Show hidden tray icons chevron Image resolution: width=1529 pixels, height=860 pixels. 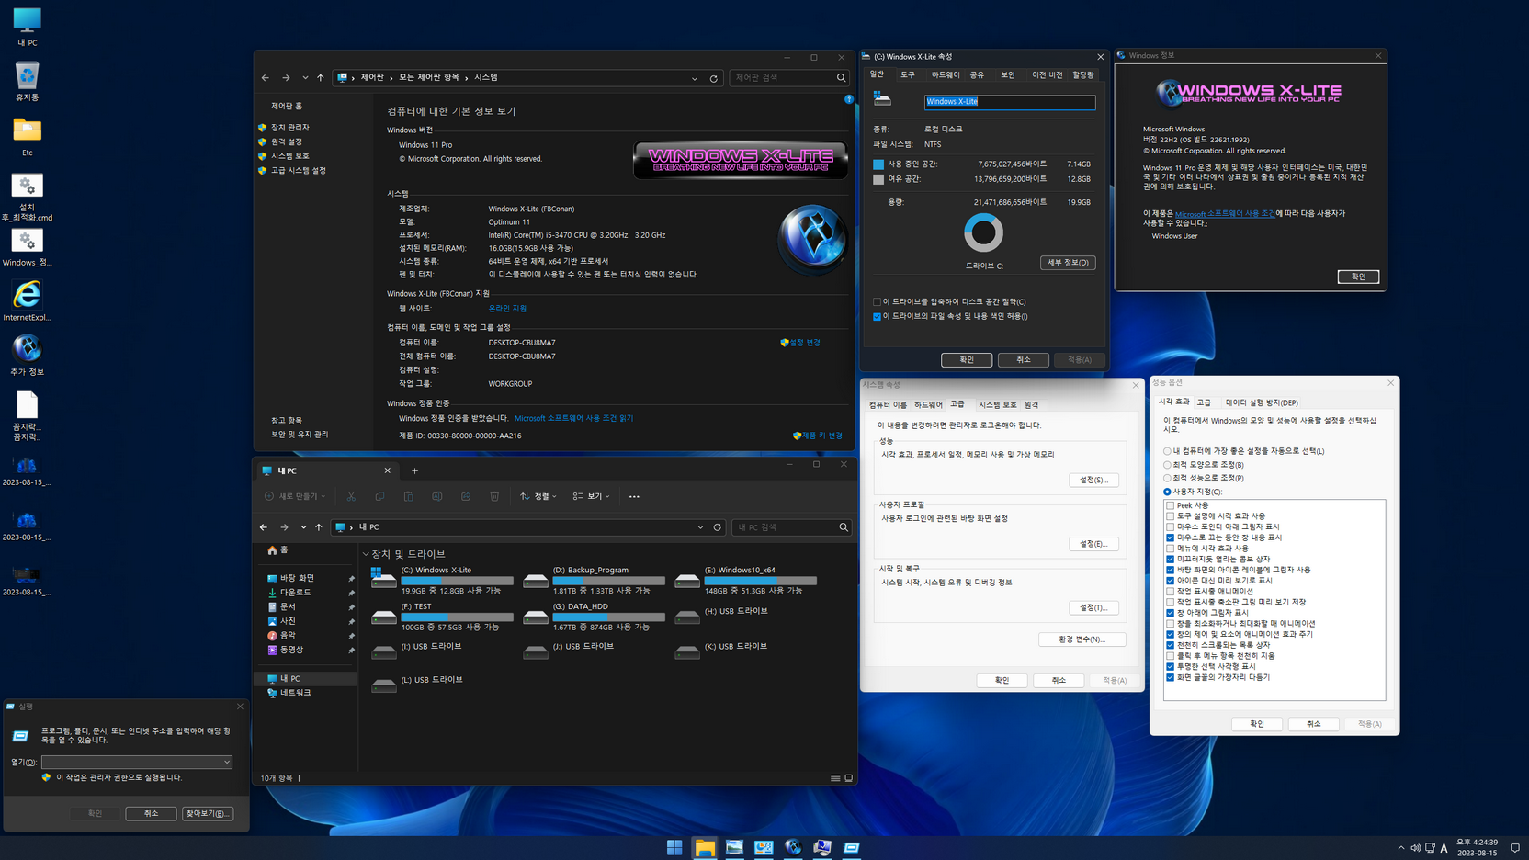click(1400, 848)
